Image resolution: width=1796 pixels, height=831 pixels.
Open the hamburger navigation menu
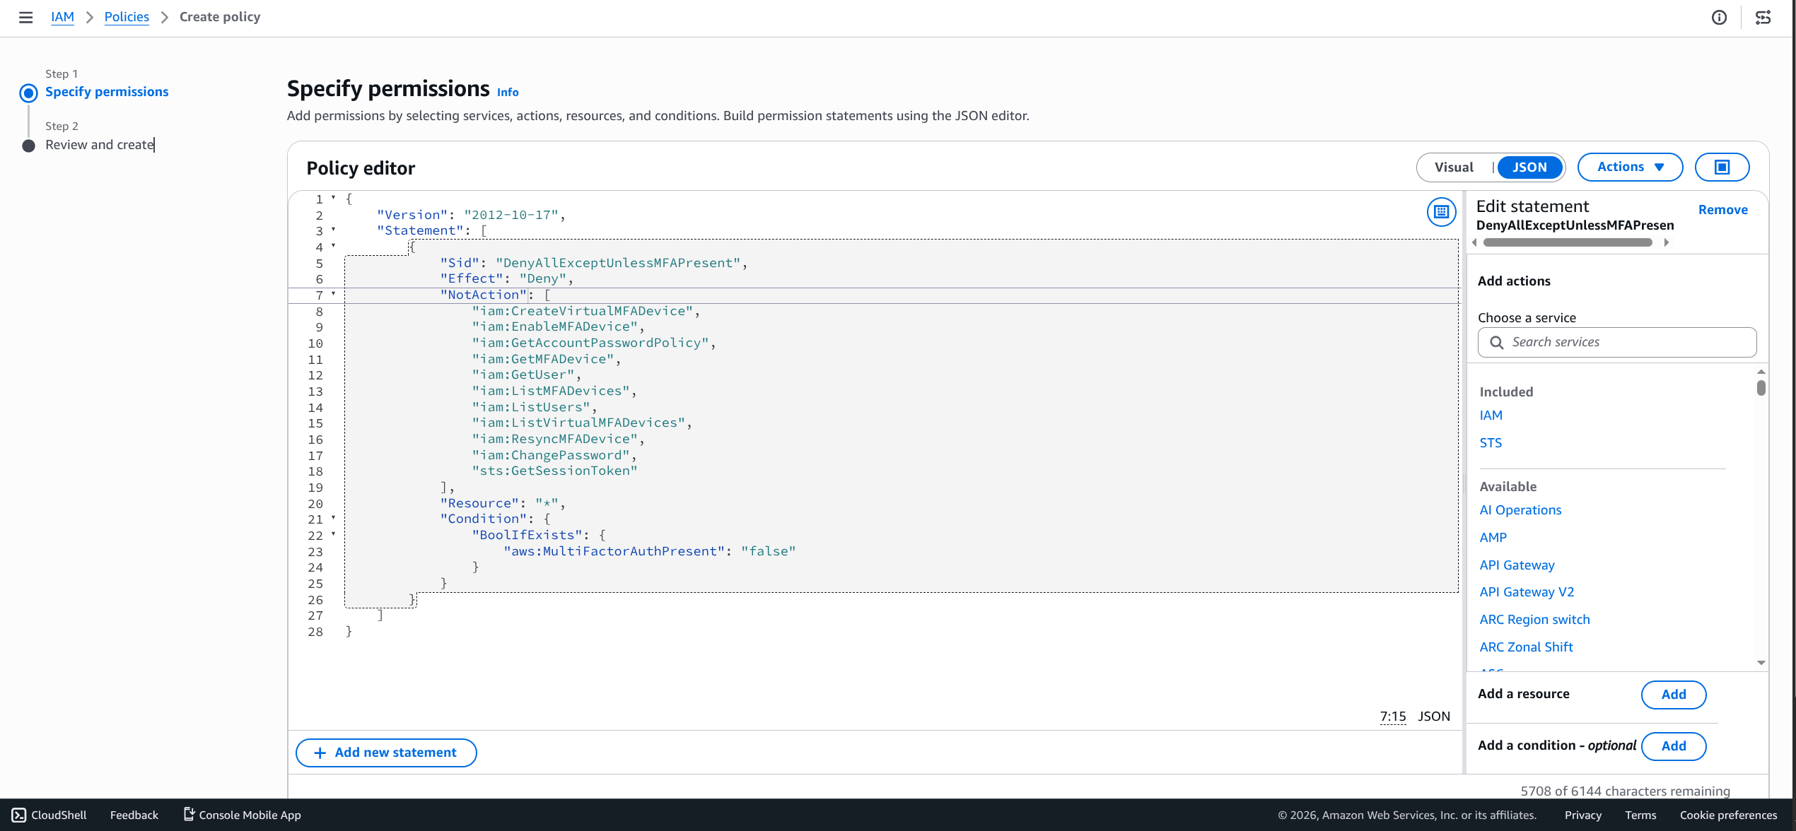(25, 17)
